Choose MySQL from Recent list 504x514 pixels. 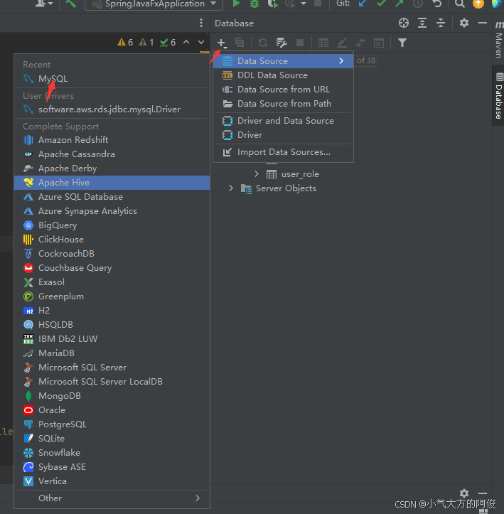click(112, 79)
